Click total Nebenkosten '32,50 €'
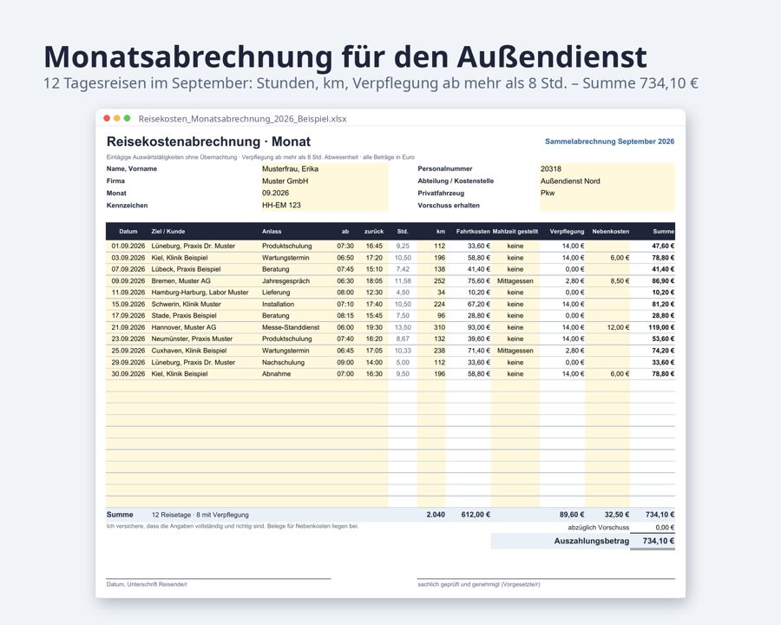Screen dimensions: 781x625 pyautogui.click(x=617, y=515)
